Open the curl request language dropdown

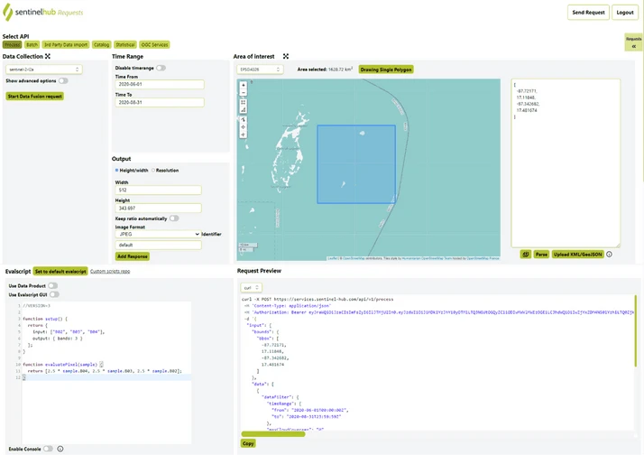click(251, 288)
